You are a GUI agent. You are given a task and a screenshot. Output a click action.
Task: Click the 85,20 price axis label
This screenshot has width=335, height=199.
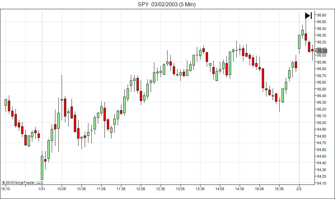[x=321, y=109]
